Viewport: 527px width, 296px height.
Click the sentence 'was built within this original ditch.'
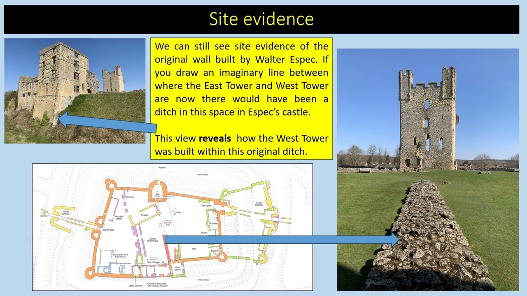(x=231, y=151)
